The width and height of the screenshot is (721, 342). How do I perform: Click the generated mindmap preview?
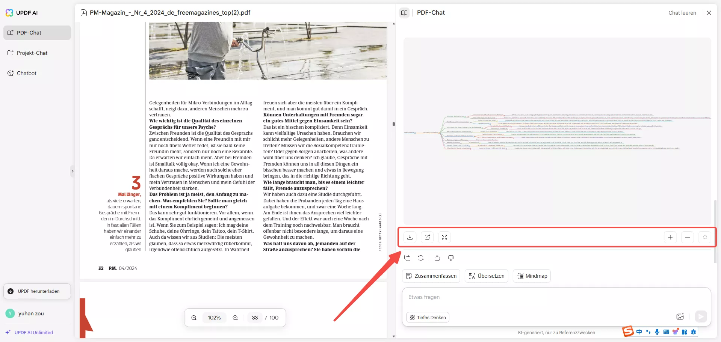[x=557, y=131]
